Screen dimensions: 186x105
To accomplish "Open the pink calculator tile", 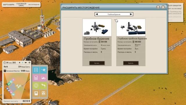I will pos(36,78).
